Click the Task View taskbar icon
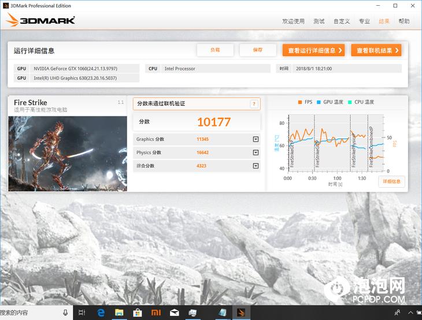 pos(82,312)
